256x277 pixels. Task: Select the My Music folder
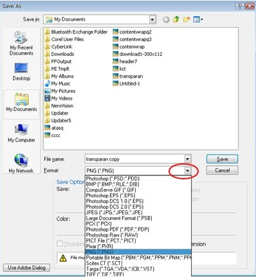pyautogui.click(x=57, y=84)
